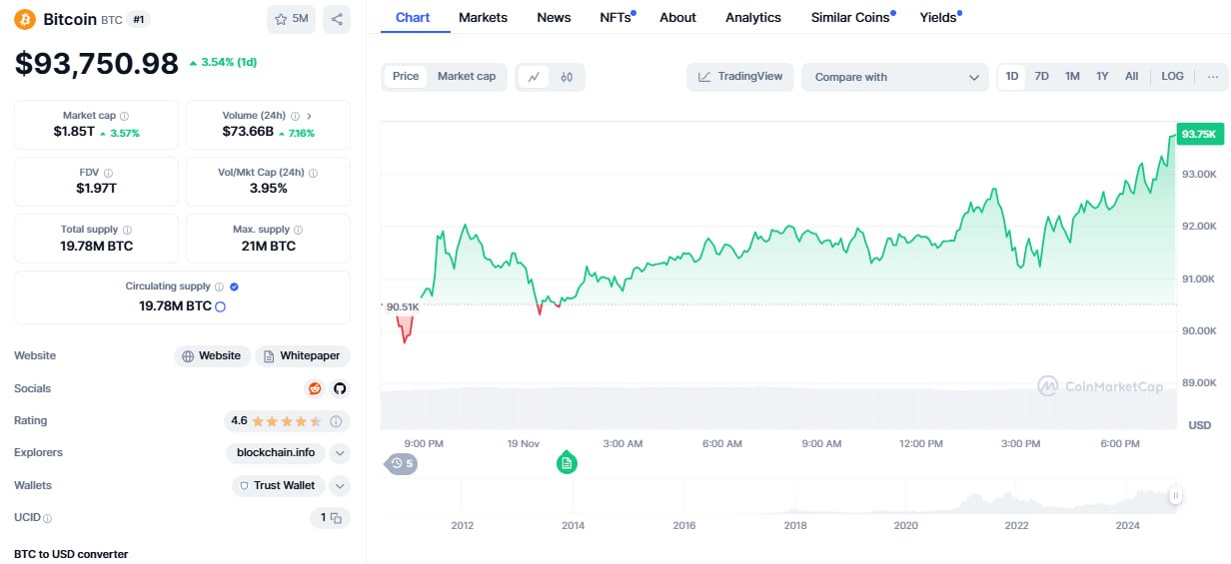Open chart more options ellipsis
1231x564 pixels.
[x=1212, y=77]
